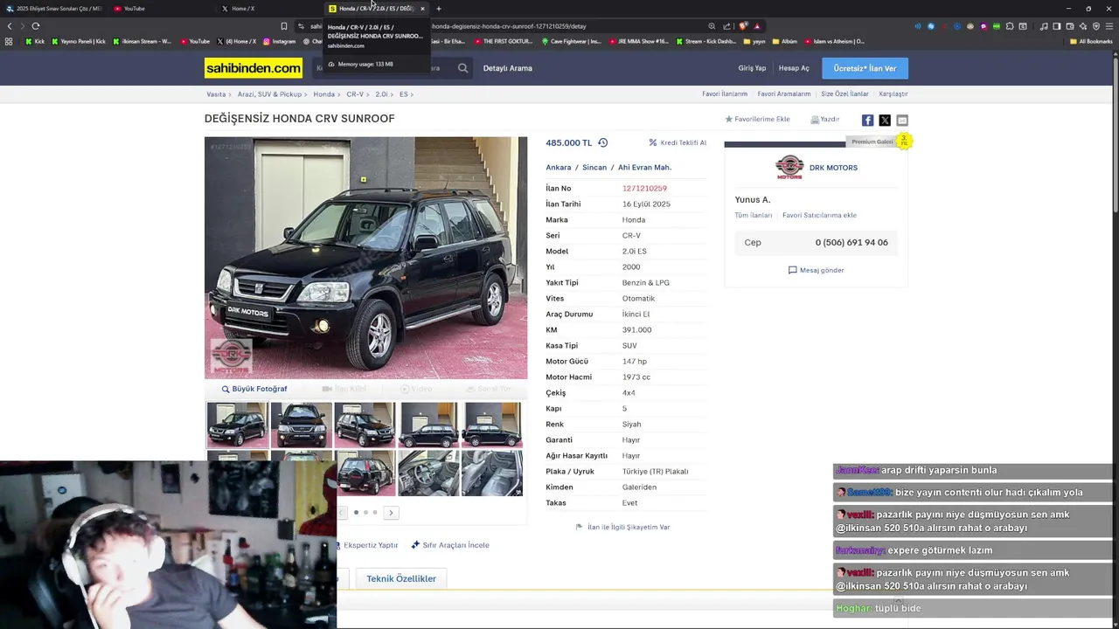Switch to the Teknik Özellikler tab
The width and height of the screenshot is (1119, 629).
(401, 578)
